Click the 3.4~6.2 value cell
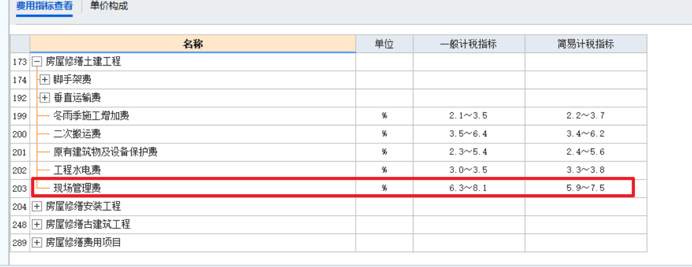 [585, 134]
